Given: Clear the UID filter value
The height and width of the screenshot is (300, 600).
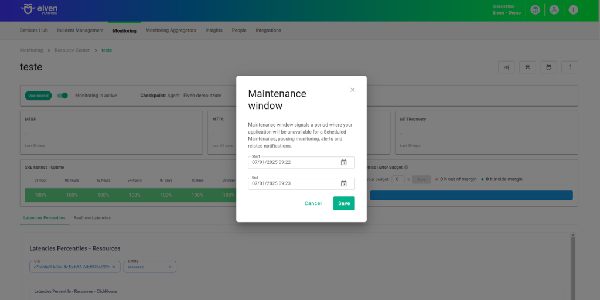Looking at the screenshot, I should 114,267.
